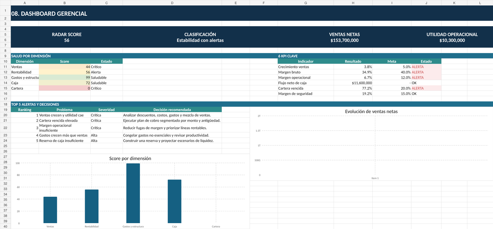Select the result value '3.8%'

tap(353, 67)
